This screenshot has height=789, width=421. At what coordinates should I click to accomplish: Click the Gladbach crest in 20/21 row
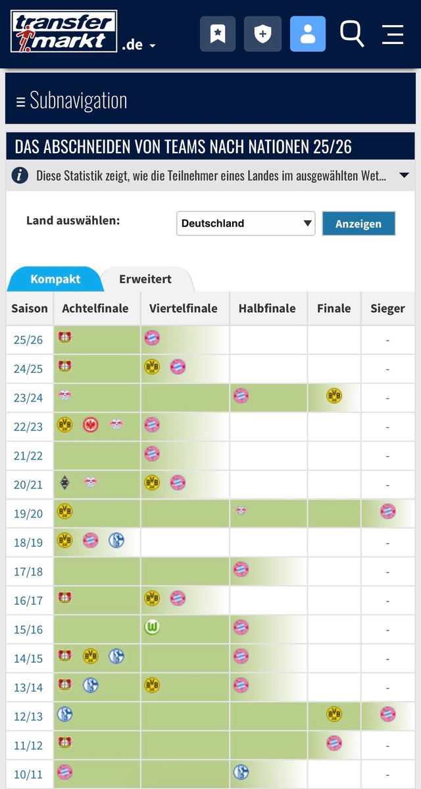[64, 483]
